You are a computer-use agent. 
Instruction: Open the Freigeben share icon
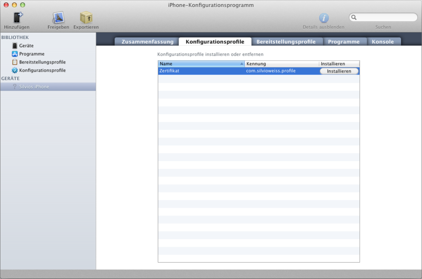click(x=58, y=18)
